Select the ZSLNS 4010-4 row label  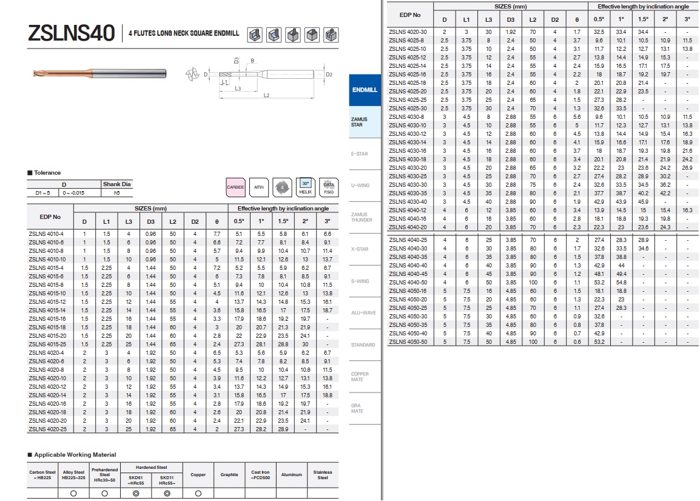pos(47,234)
